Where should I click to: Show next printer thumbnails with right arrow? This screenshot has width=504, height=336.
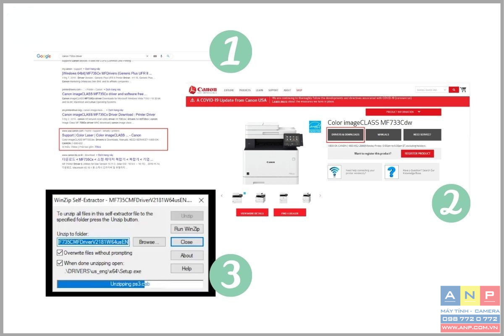point(320,196)
